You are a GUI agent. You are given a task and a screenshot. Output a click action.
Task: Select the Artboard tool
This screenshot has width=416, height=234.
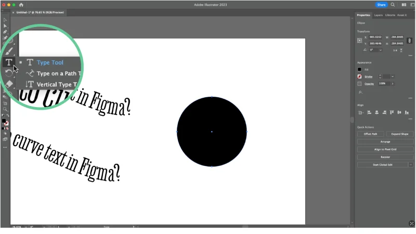tap(5, 103)
